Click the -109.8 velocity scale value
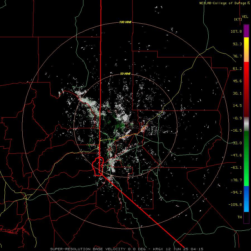The height and width of the screenshot is (251, 251). pos(235,205)
